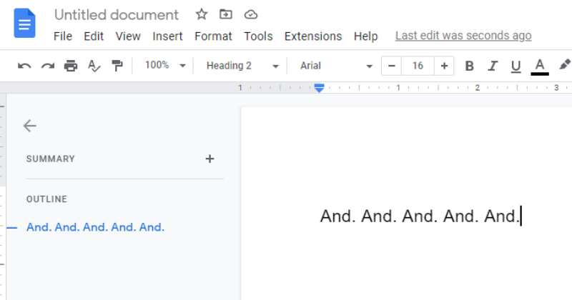This screenshot has height=300, width=572.
Task: Click the redo arrow icon
Action: (x=47, y=66)
